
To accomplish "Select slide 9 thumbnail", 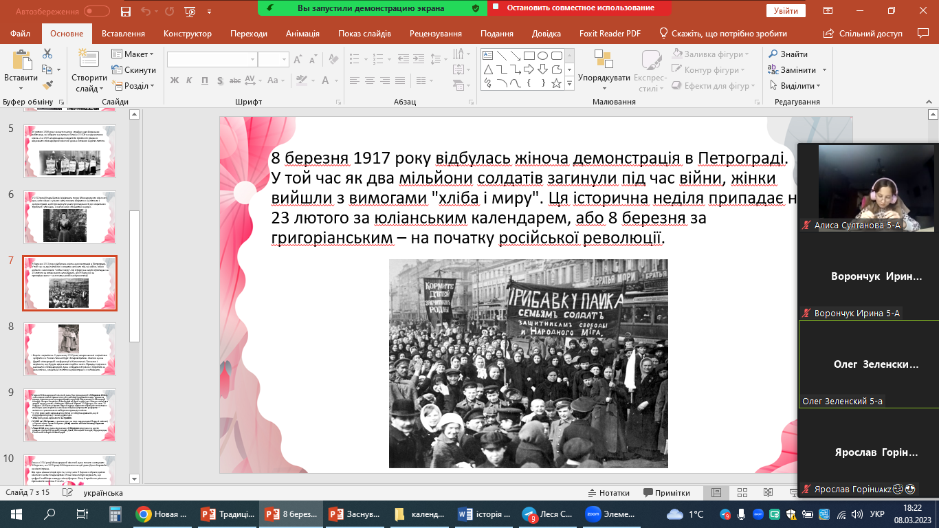I will click(69, 415).
